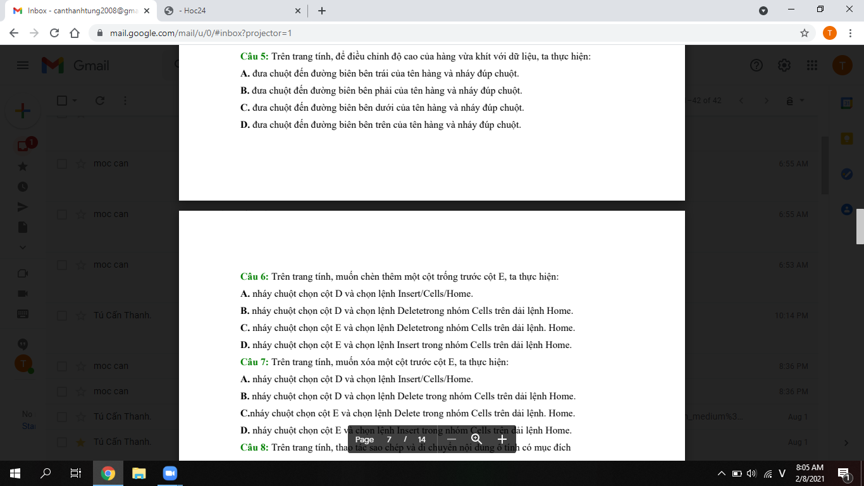
Task: Open Google Calendar side panel icon
Action: point(846,103)
